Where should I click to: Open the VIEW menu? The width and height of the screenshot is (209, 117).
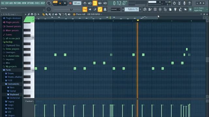click(24, 3)
